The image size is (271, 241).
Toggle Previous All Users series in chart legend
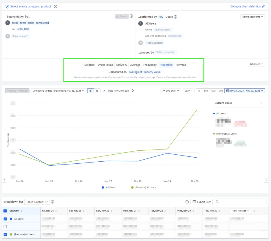143,188
